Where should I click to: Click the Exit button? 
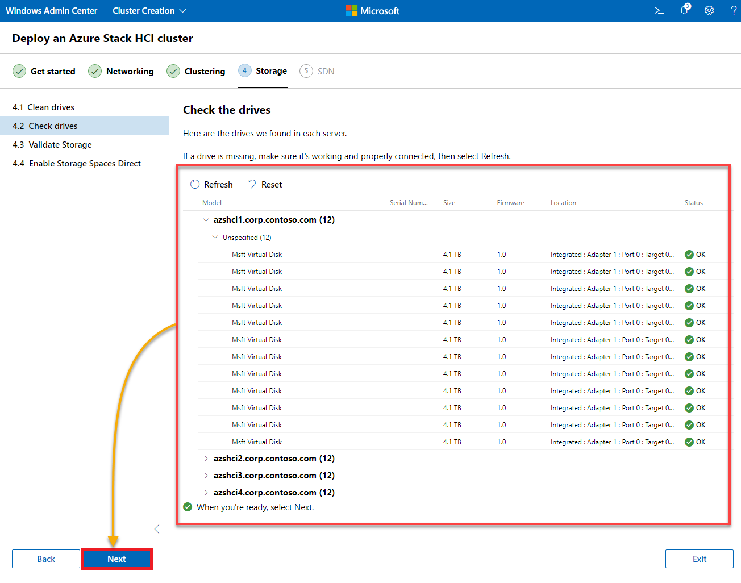tap(700, 559)
